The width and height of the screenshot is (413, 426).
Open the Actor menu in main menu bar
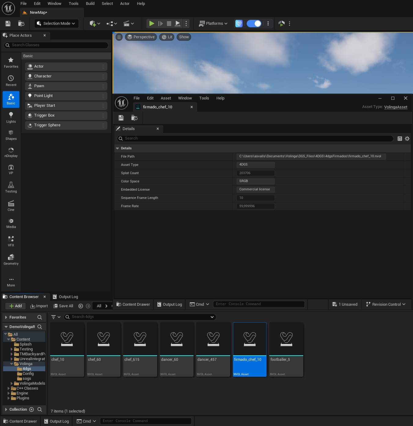click(125, 4)
